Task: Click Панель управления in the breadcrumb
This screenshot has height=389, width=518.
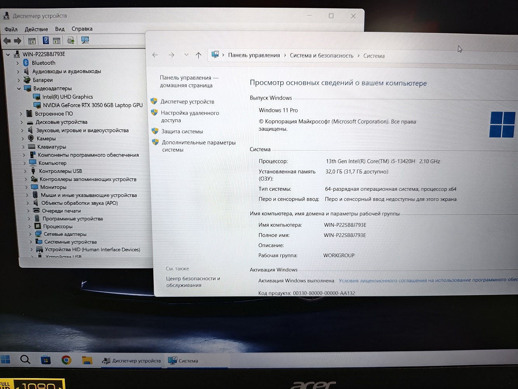Action: (x=254, y=55)
